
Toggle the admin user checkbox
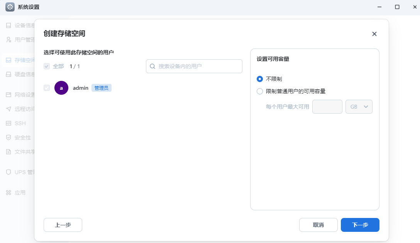[x=47, y=88]
